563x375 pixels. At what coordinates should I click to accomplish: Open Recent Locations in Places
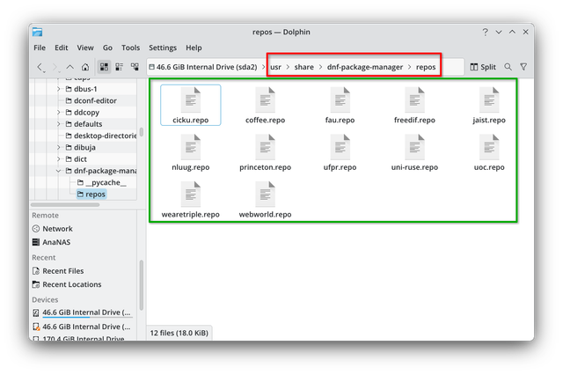pyautogui.click(x=67, y=284)
